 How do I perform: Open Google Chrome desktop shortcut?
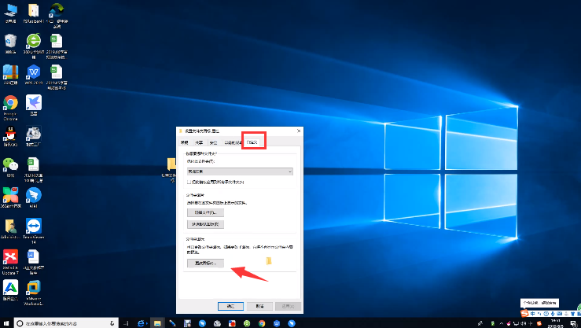(11, 104)
